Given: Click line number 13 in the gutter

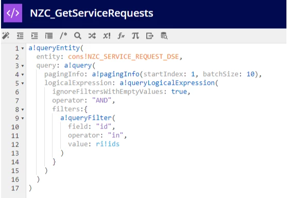Looking at the screenshot, I should point(15,153).
